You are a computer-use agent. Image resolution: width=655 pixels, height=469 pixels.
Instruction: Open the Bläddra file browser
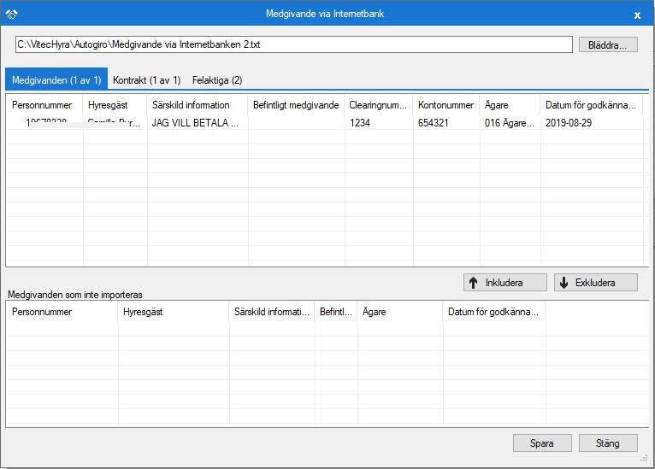608,44
